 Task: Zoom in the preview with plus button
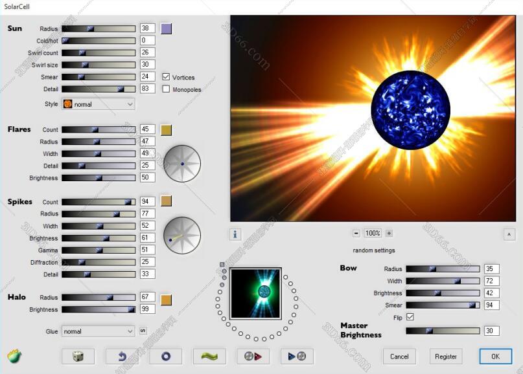coord(389,233)
